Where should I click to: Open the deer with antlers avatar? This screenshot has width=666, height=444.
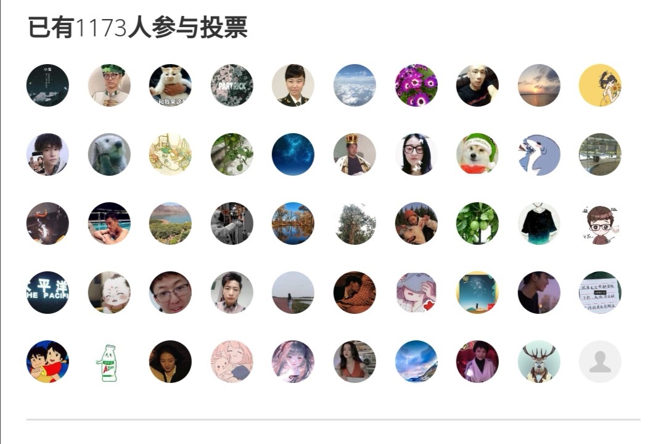click(x=539, y=362)
